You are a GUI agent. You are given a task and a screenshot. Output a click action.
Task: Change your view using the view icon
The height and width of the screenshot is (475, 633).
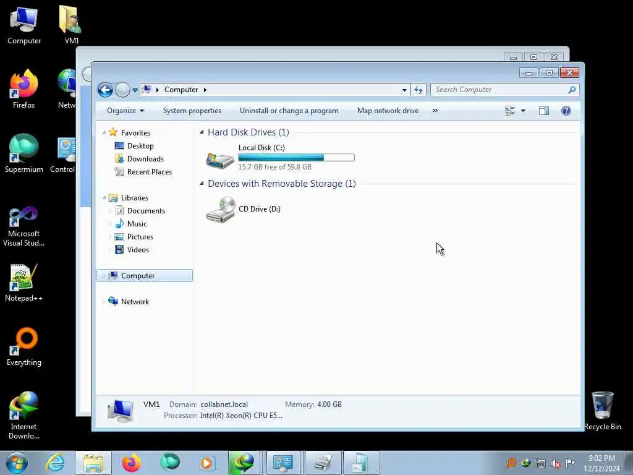[510, 111]
